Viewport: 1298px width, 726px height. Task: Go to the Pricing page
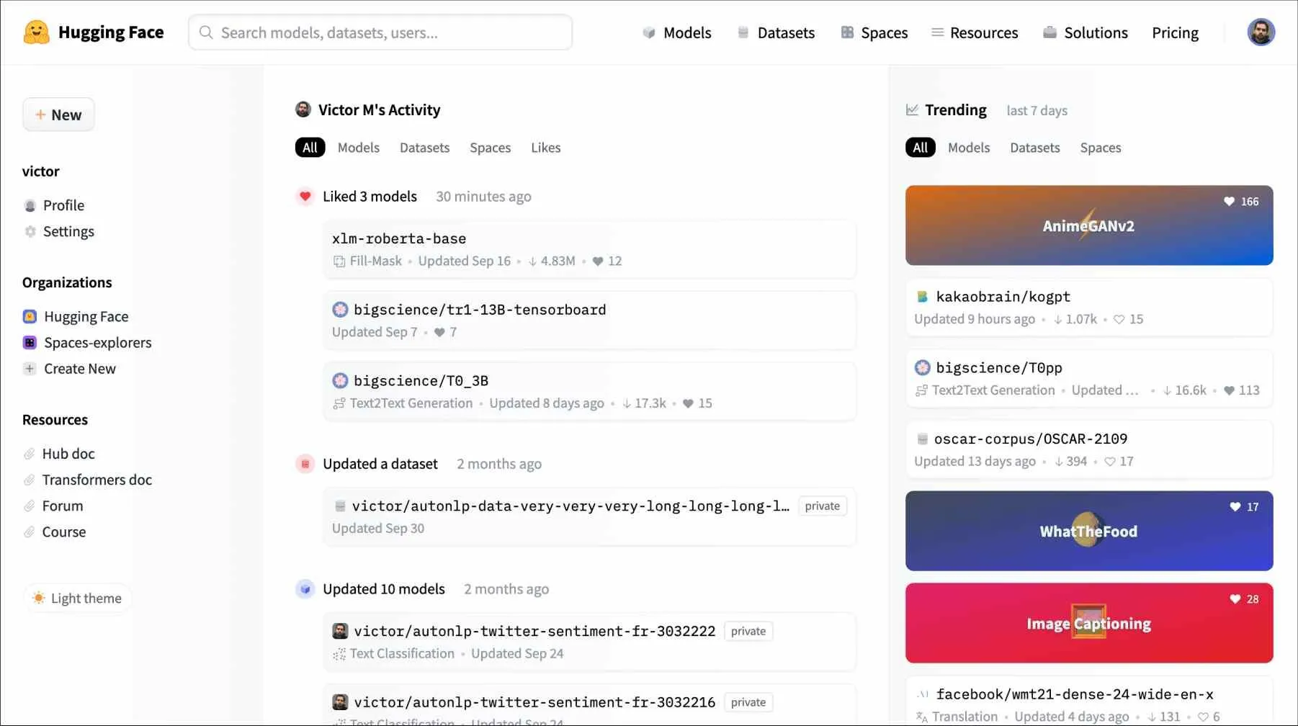coord(1175,33)
